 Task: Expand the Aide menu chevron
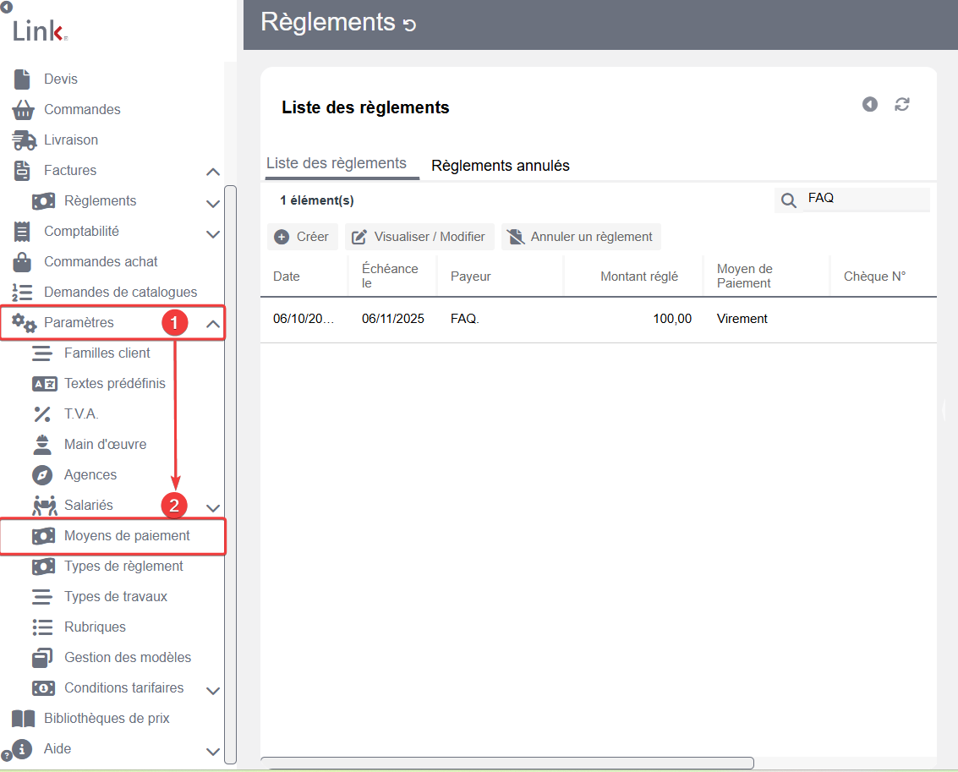point(212,751)
